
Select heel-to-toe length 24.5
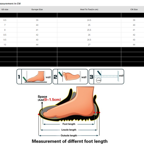click(89, 20)
